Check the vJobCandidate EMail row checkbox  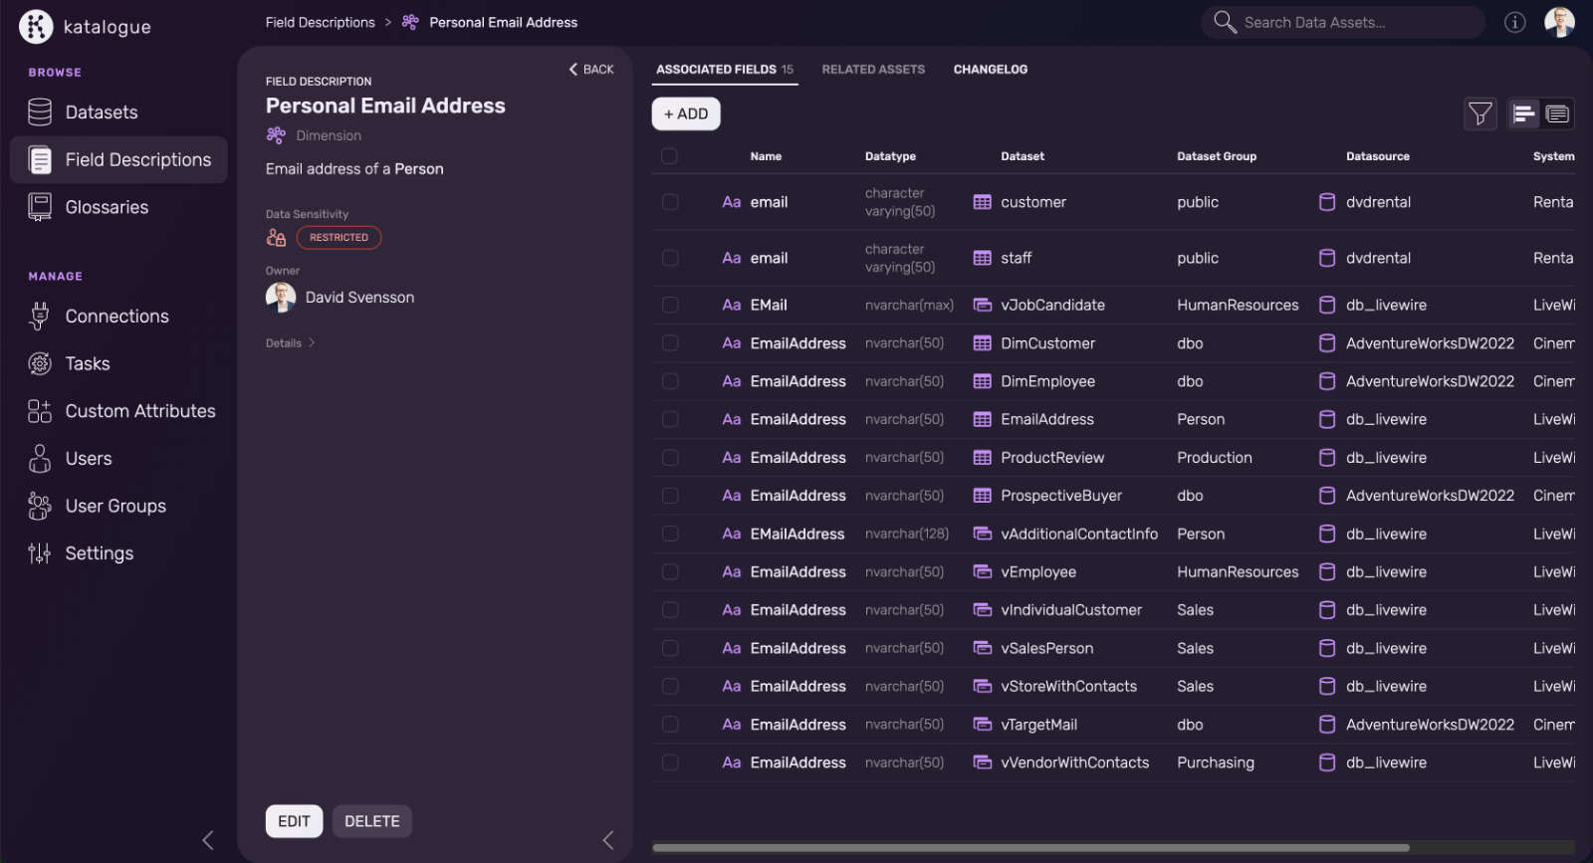[670, 306]
